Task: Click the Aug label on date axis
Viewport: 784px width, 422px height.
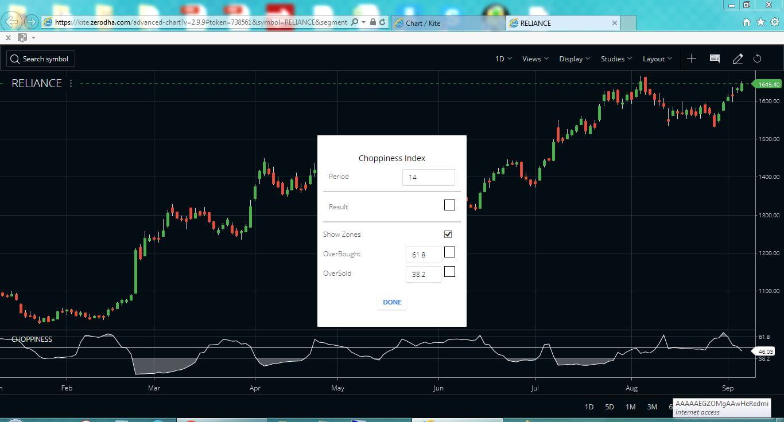Action: (x=631, y=388)
